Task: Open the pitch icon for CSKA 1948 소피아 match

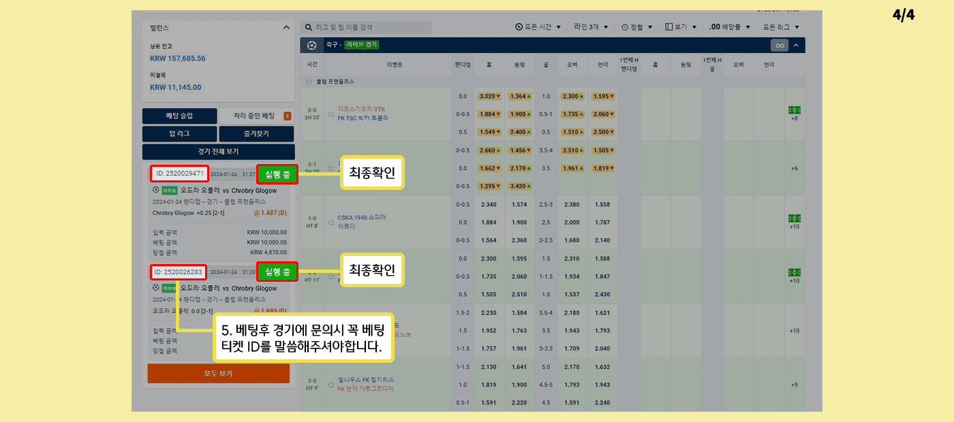Action: pyautogui.click(x=794, y=218)
